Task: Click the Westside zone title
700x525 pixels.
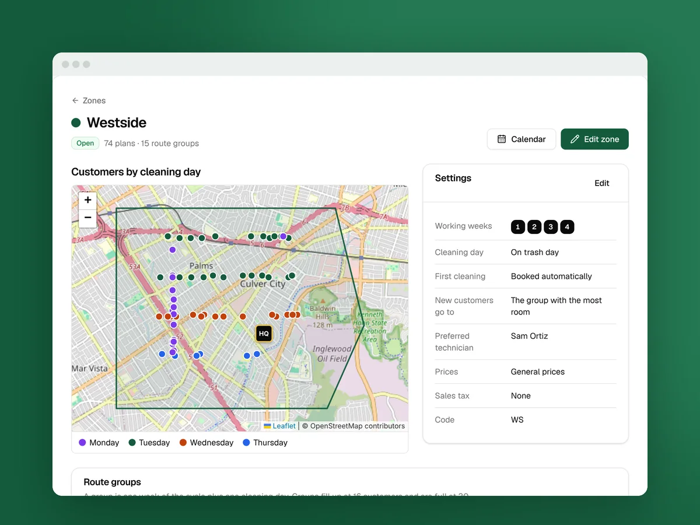Action: (x=117, y=123)
